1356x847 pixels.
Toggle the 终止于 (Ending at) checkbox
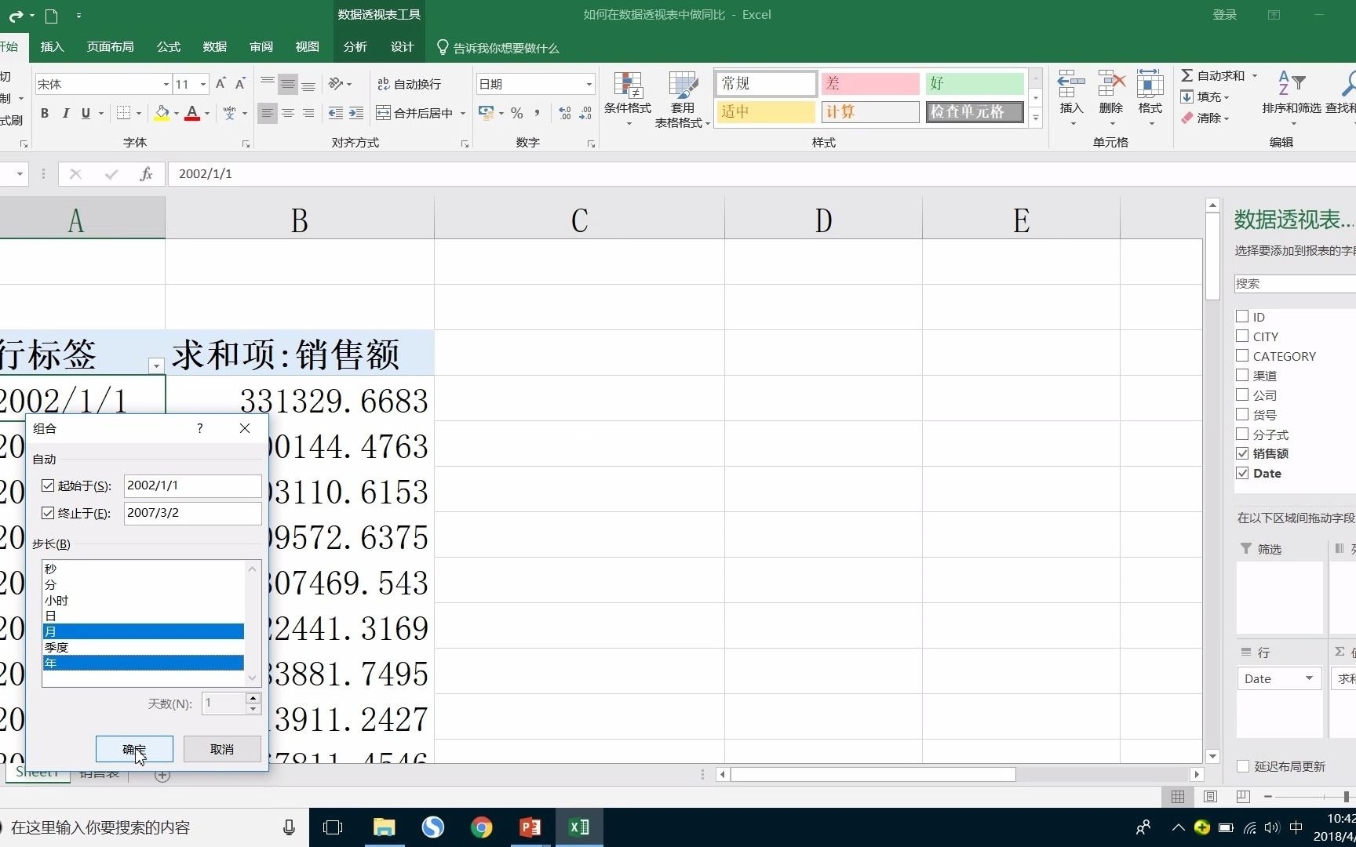48,513
